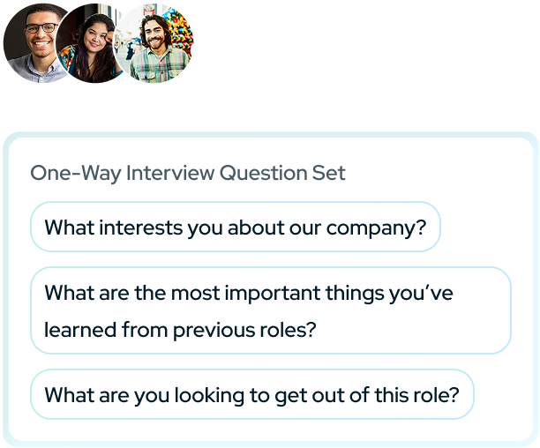Open the bearded man's profile photo
This screenshot has height=448, width=540.
tap(157, 44)
